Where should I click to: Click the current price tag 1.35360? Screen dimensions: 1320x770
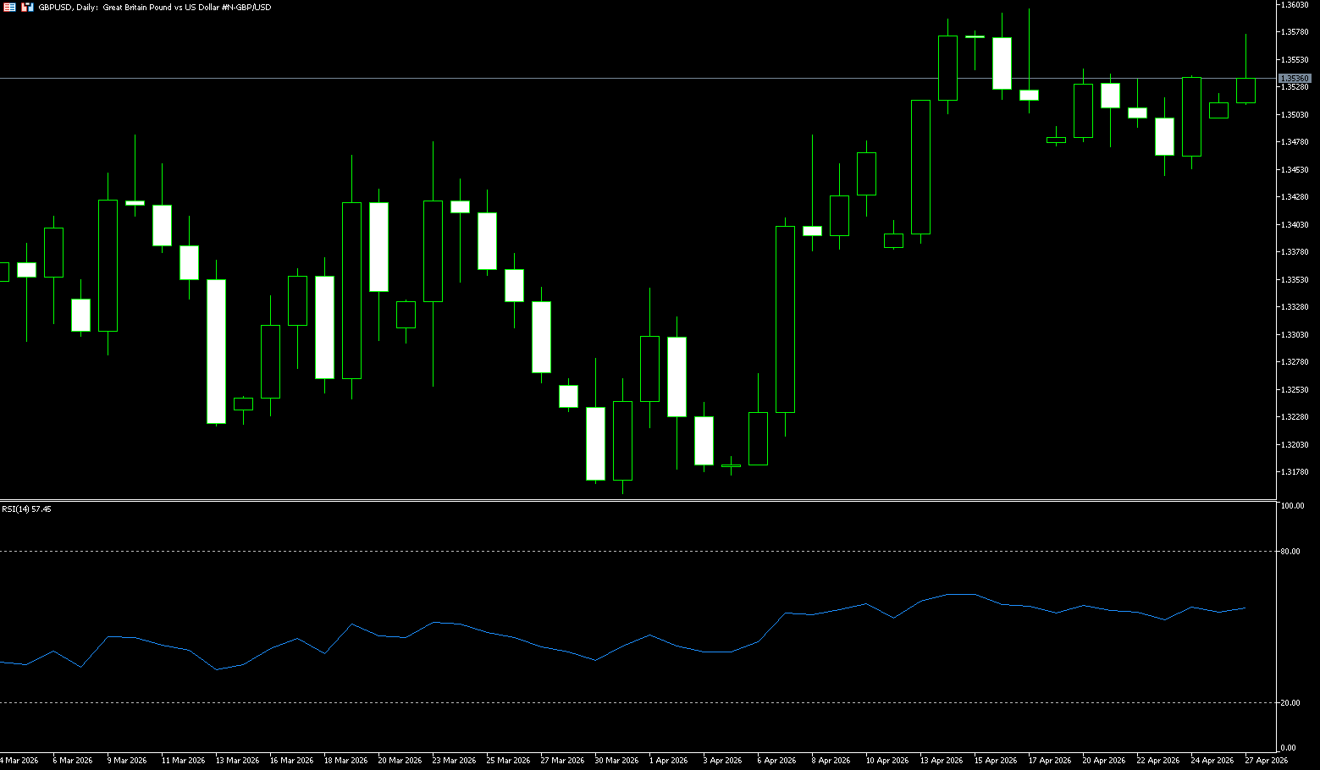coord(1295,79)
